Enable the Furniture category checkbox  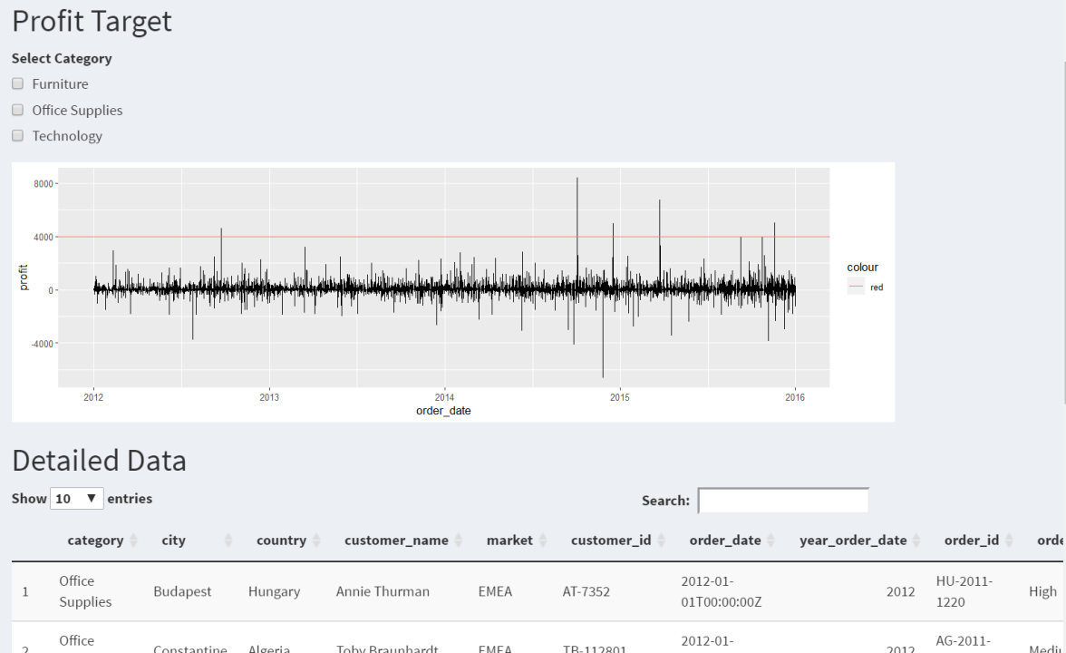pyautogui.click(x=16, y=83)
